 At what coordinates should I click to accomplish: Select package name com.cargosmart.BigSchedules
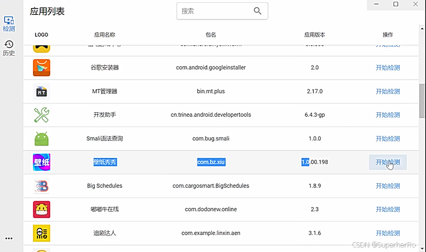211,186
